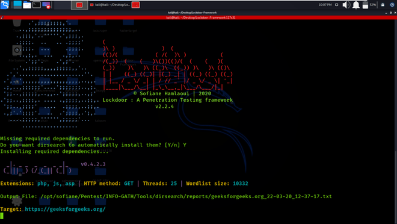The image size is (397, 224).
Task: Click the [Y/n] prompt answer line
Action: coord(93,145)
